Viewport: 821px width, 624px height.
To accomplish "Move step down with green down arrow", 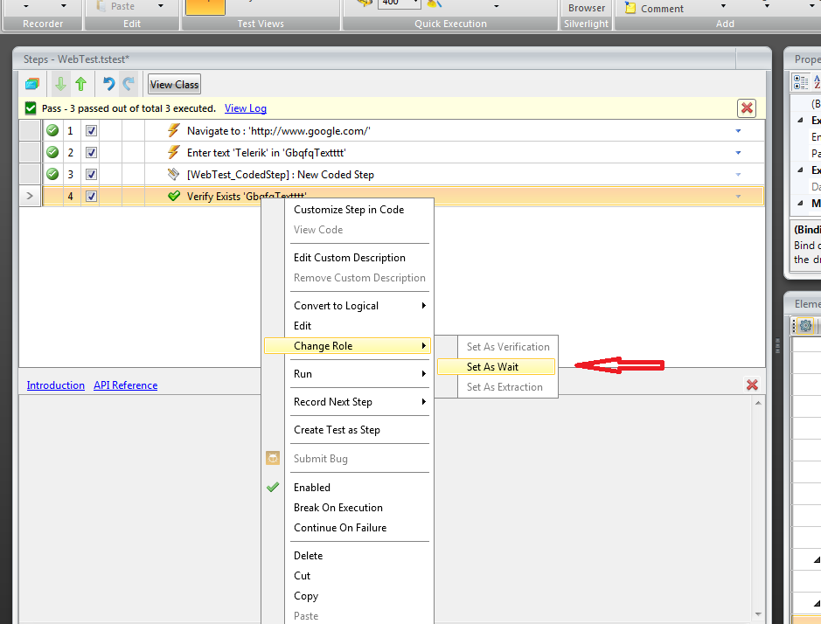I will (x=60, y=84).
